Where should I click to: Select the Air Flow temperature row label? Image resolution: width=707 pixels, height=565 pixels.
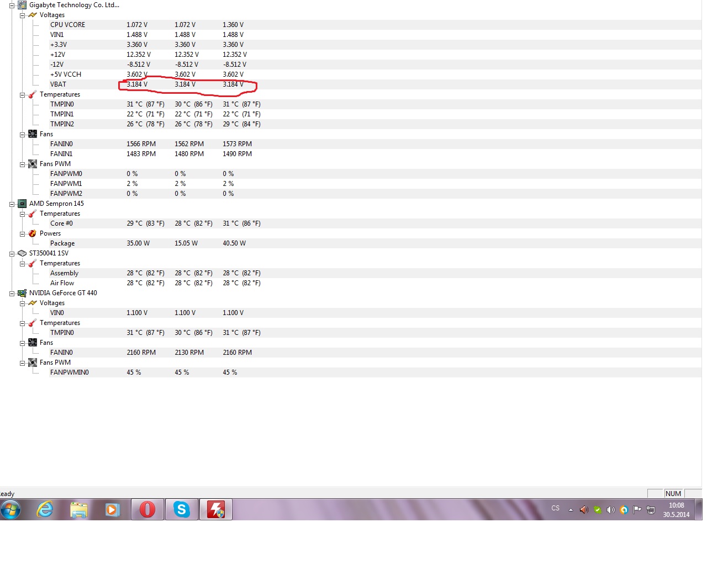[x=62, y=283]
